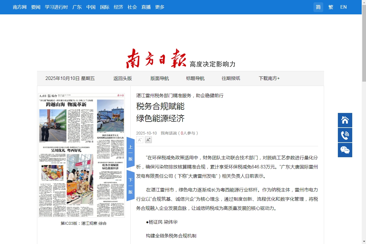Open the 更多 more menu
Image resolution: width=366 pixels, height=244 pixels.
[160, 7]
